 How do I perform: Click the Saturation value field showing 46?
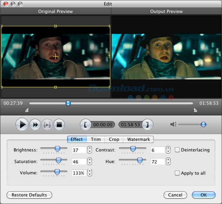point(79,161)
